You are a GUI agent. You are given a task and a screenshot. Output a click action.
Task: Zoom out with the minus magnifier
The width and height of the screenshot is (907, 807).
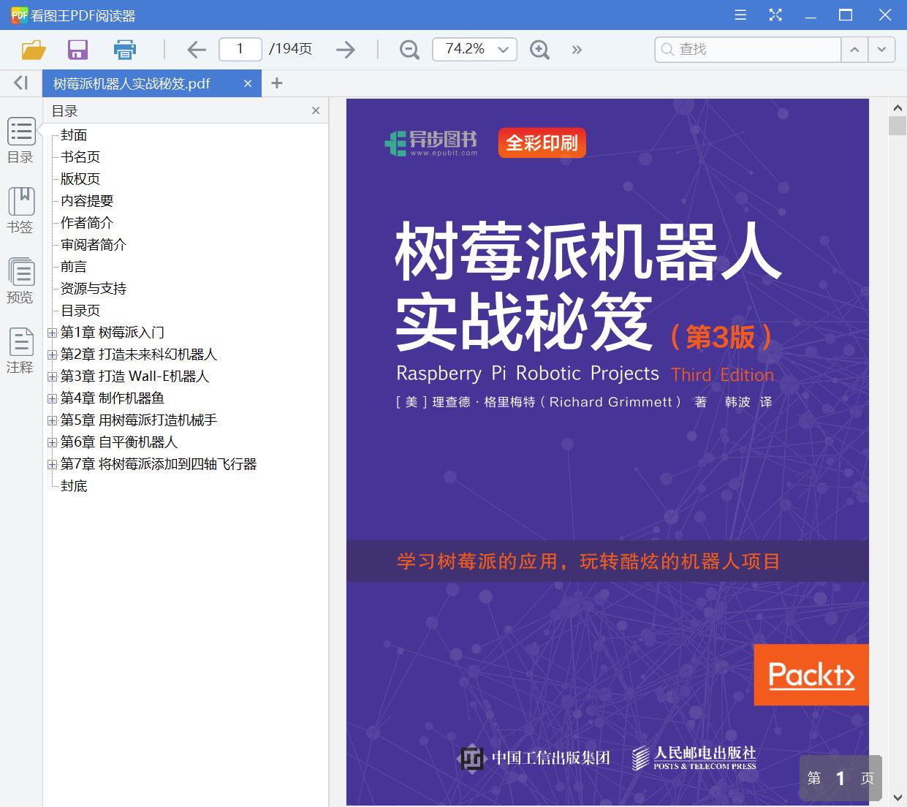[409, 50]
